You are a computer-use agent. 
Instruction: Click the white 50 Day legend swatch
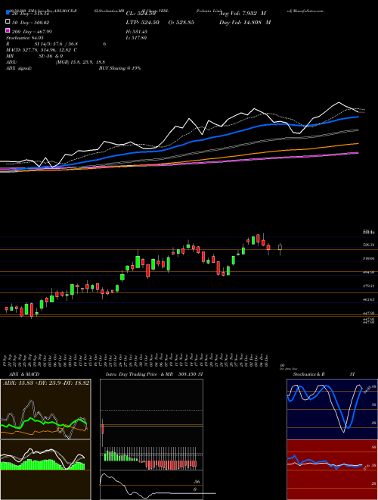point(8,22)
